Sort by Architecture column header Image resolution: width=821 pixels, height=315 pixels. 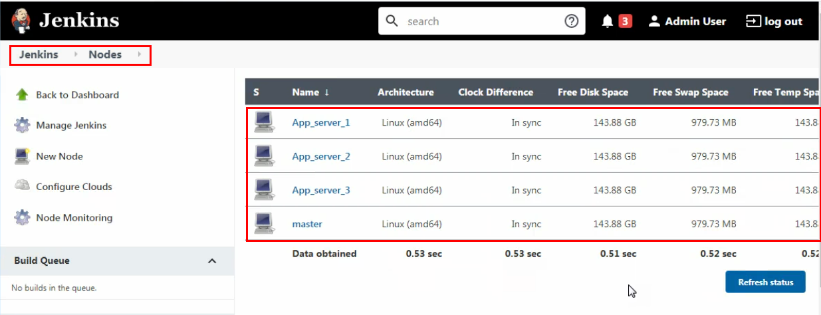406,92
